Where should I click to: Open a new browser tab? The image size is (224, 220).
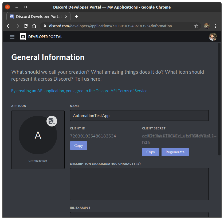tap(76, 17)
